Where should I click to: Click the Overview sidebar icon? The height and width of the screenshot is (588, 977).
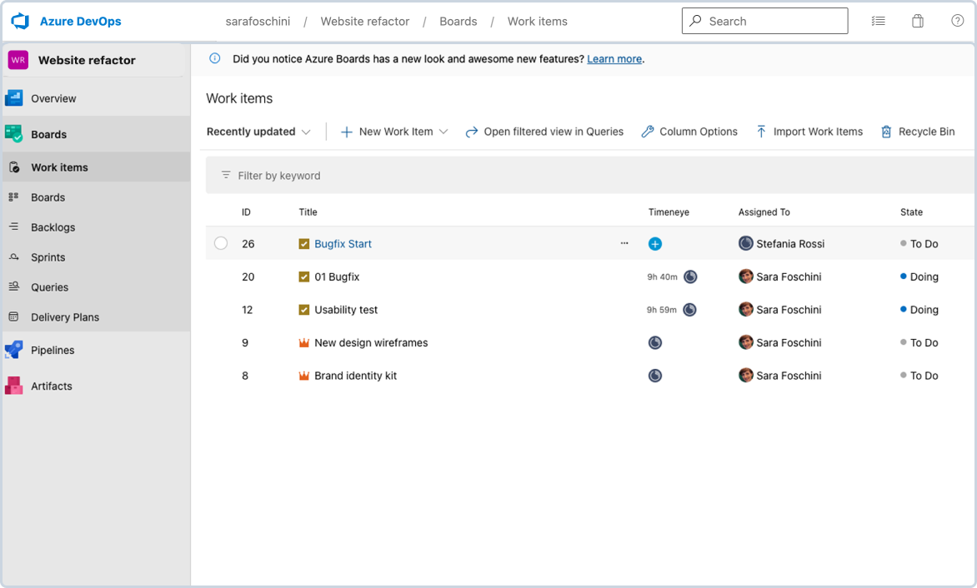click(x=13, y=97)
